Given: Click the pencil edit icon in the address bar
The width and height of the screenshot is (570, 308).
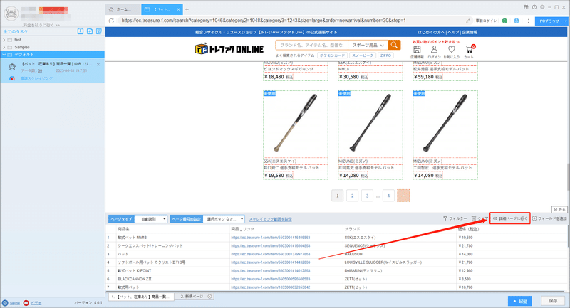Looking at the screenshot, I should (468, 21).
